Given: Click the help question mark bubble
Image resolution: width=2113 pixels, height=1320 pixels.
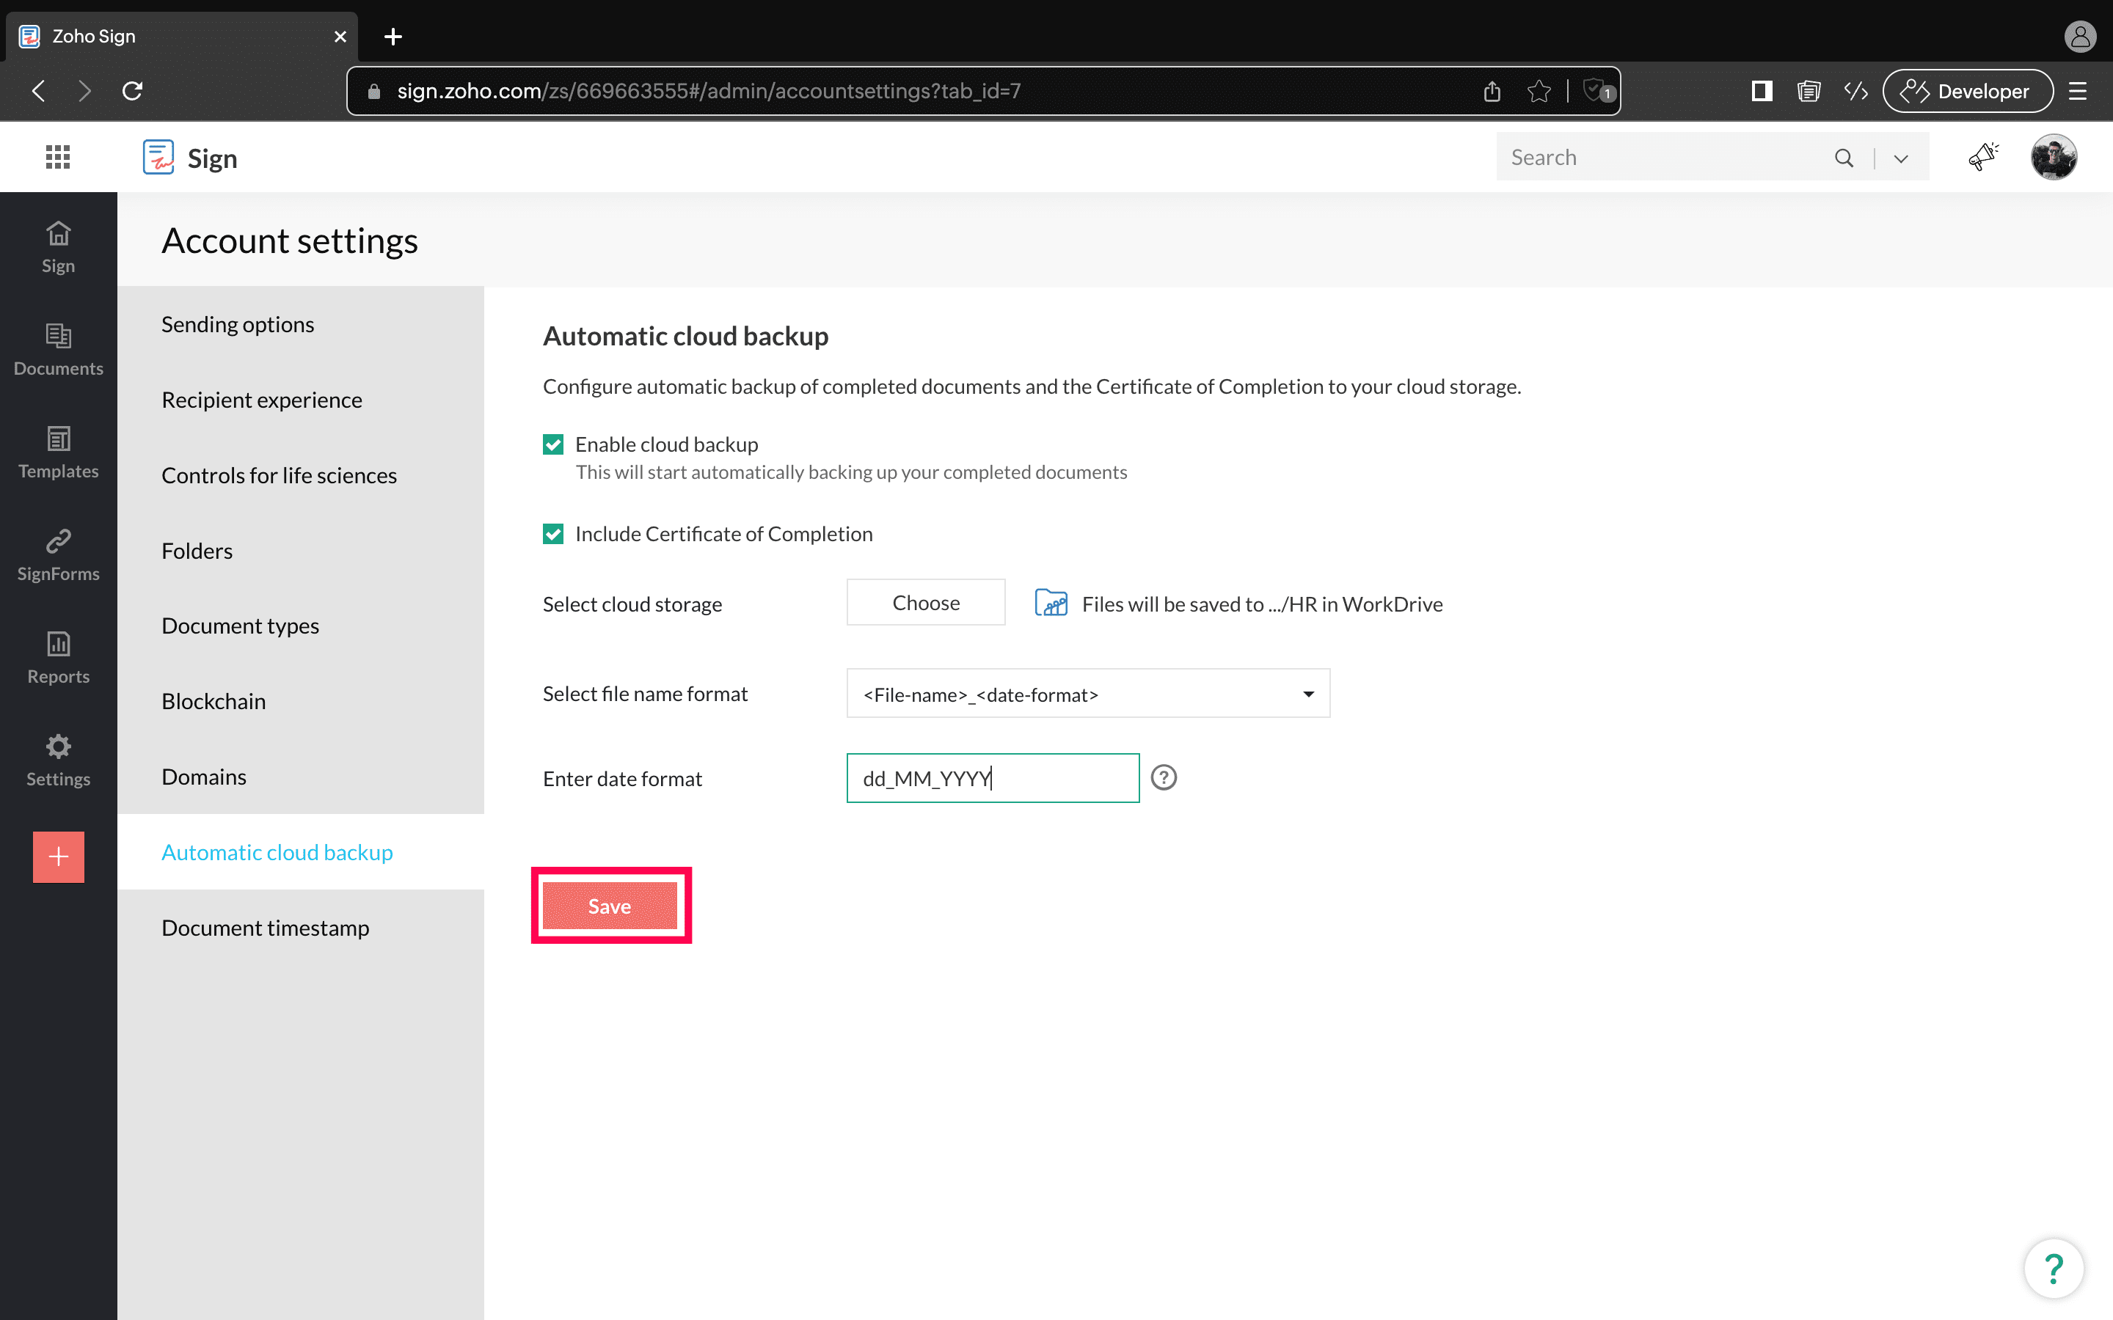Looking at the screenshot, I should (x=2053, y=1268).
